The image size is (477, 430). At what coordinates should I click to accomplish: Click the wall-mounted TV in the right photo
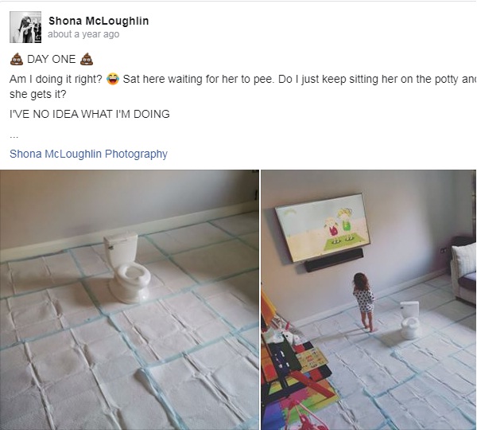(x=323, y=227)
